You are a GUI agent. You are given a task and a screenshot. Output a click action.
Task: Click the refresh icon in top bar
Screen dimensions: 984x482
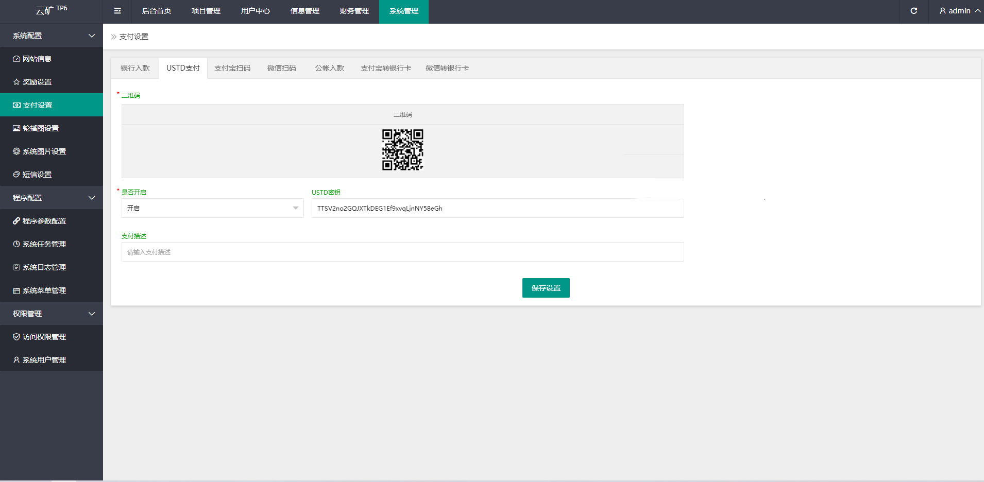[913, 11]
